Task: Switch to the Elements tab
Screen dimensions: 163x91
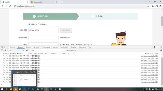Action: click(x=12, y=47)
